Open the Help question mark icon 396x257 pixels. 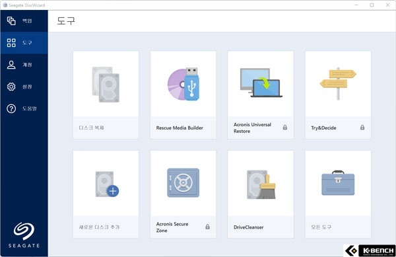tap(11, 108)
